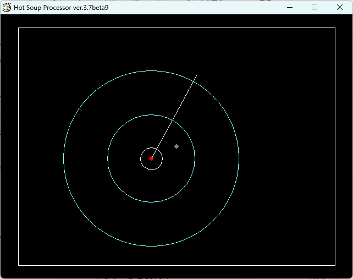Close the Hot Soup Processor window
The image size is (353, 279).
click(x=340, y=8)
